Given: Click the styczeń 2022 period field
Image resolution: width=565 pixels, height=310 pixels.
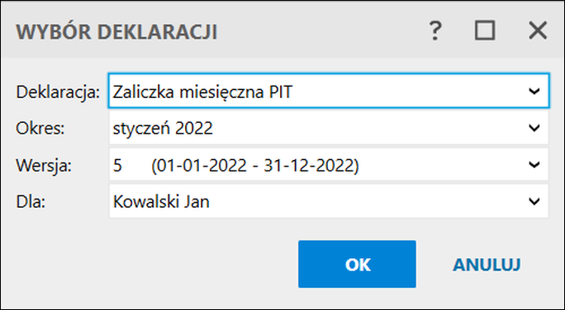Looking at the screenshot, I should point(329,128).
